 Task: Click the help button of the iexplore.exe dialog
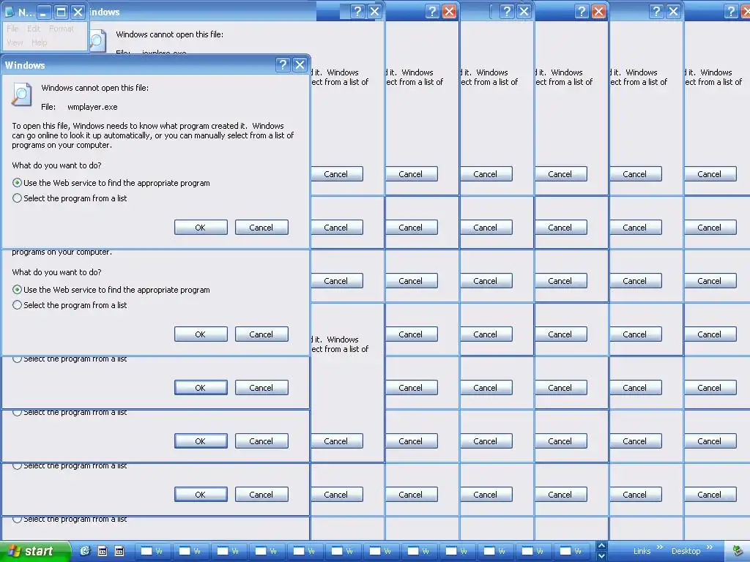(x=357, y=12)
